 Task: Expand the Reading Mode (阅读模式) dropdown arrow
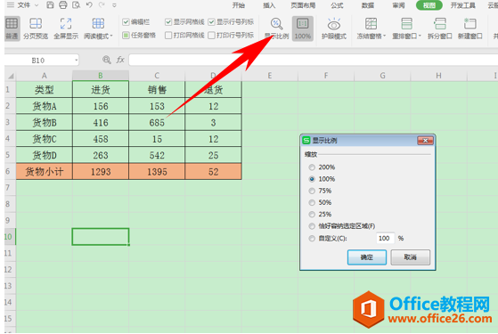pos(111,37)
